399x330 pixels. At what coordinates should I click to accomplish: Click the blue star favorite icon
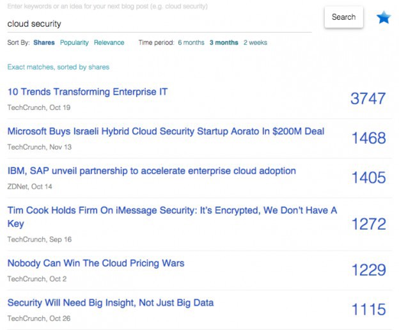[x=384, y=17]
